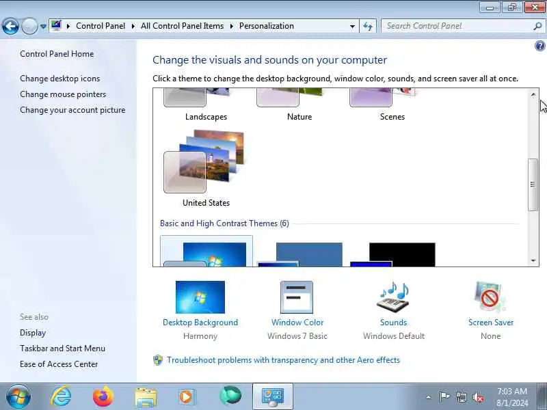Click Basic and High Contrast Themes heading
This screenshot has height=410, width=547.
pyautogui.click(x=224, y=223)
